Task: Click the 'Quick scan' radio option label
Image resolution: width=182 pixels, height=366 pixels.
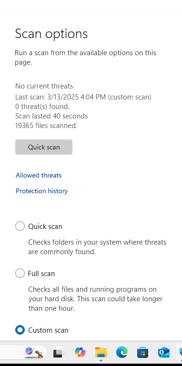Action: 45,227
